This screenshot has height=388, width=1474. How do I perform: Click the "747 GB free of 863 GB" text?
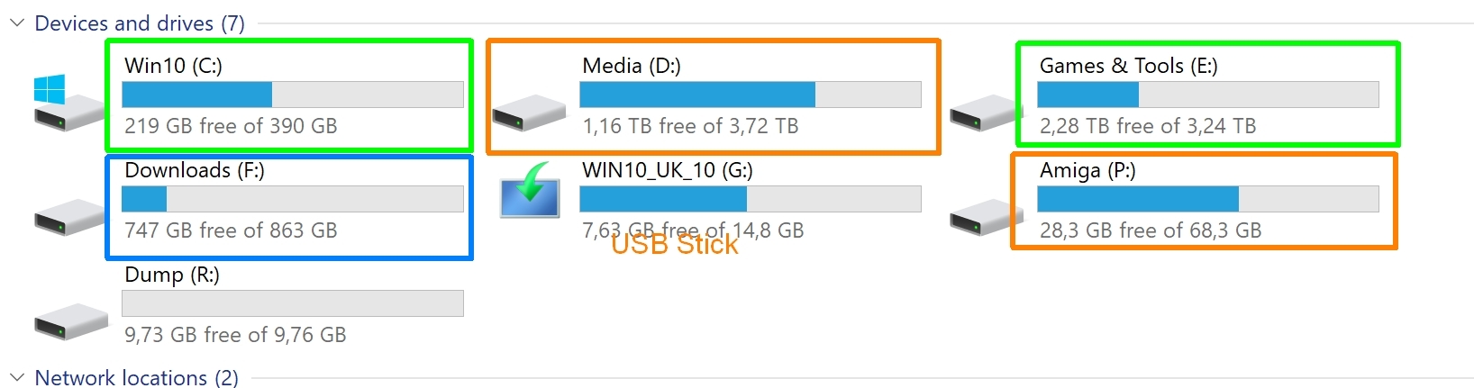click(231, 230)
